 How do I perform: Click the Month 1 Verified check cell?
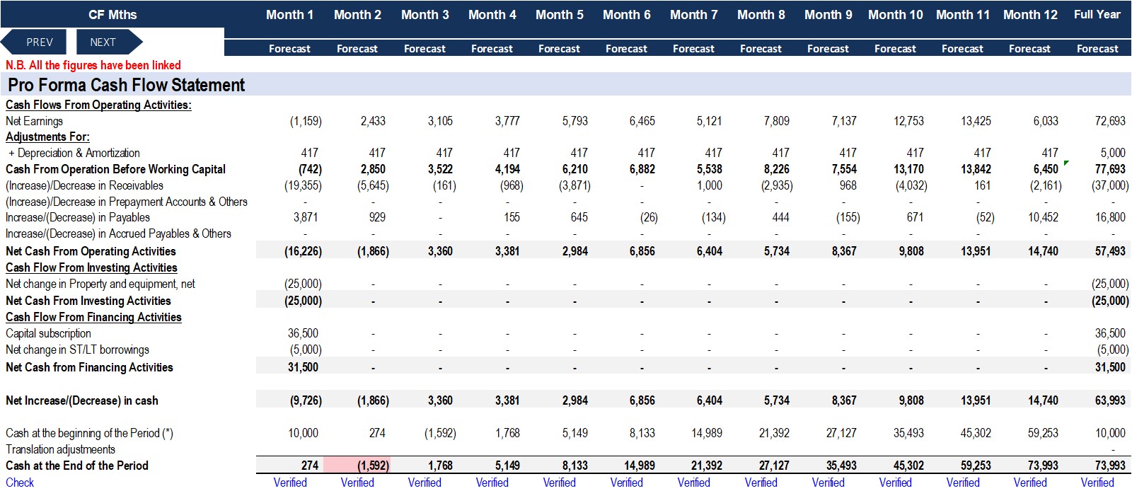[290, 483]
